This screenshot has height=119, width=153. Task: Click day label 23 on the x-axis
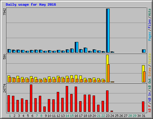point(108,116)
